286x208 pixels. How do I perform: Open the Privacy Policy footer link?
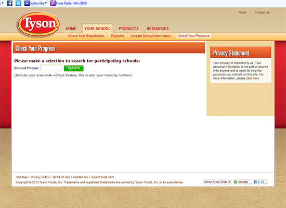click(40, 177)
